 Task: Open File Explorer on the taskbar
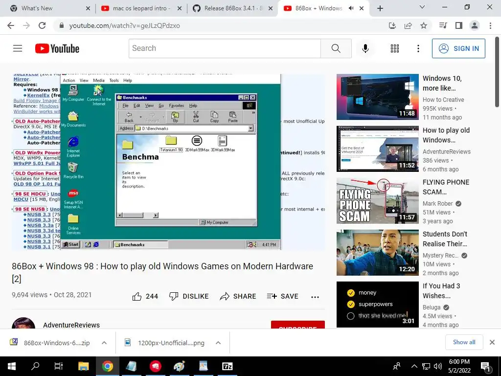pyautogui.click(x=83, y=366)
